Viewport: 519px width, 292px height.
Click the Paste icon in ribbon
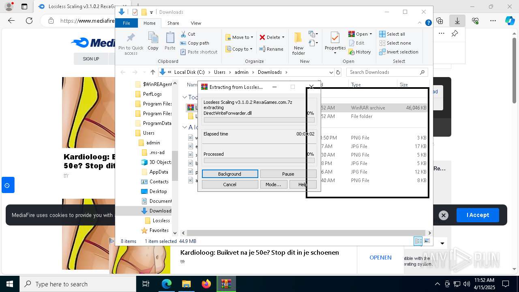(x=170, y=41)
